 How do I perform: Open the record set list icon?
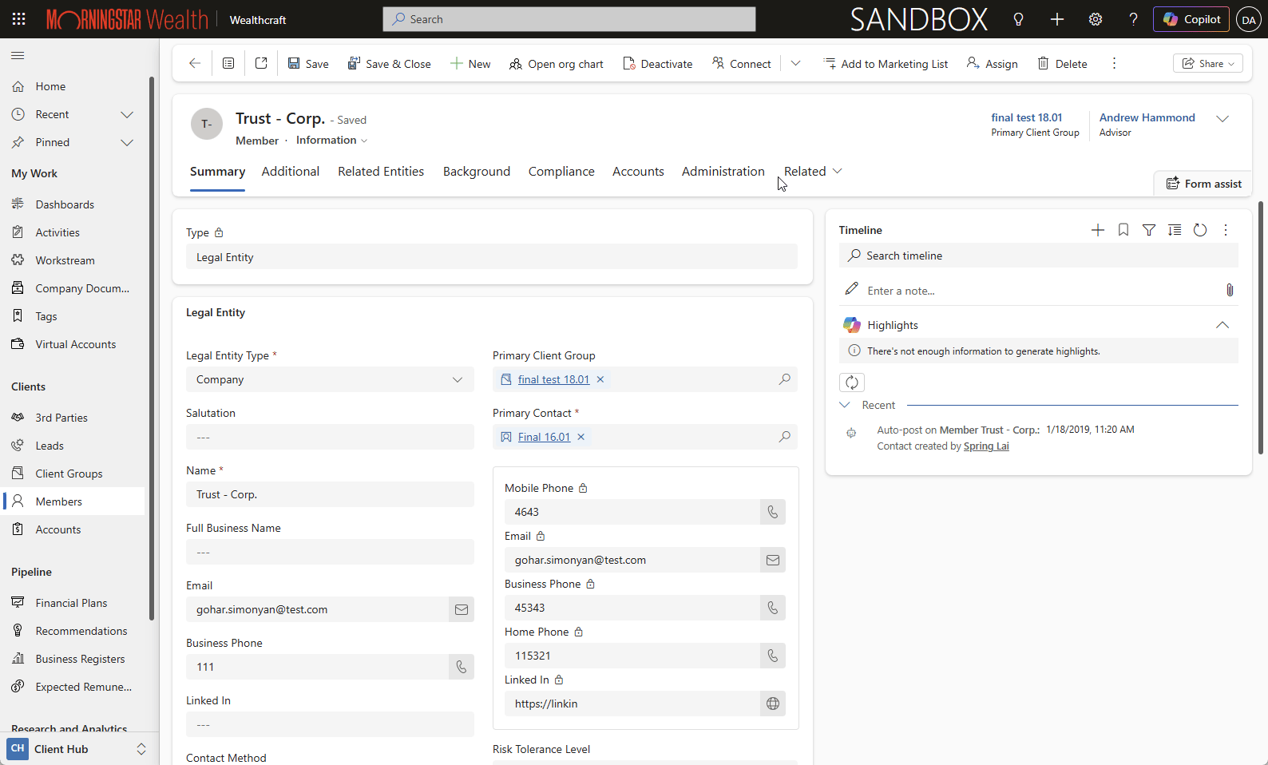(228, 64)
